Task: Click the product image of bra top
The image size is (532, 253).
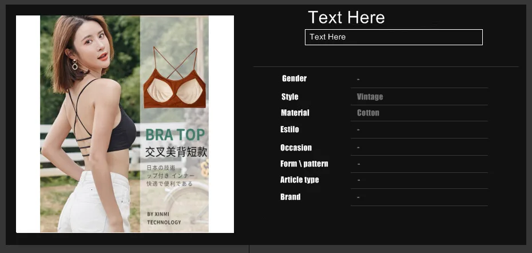Action: point(125,124)
